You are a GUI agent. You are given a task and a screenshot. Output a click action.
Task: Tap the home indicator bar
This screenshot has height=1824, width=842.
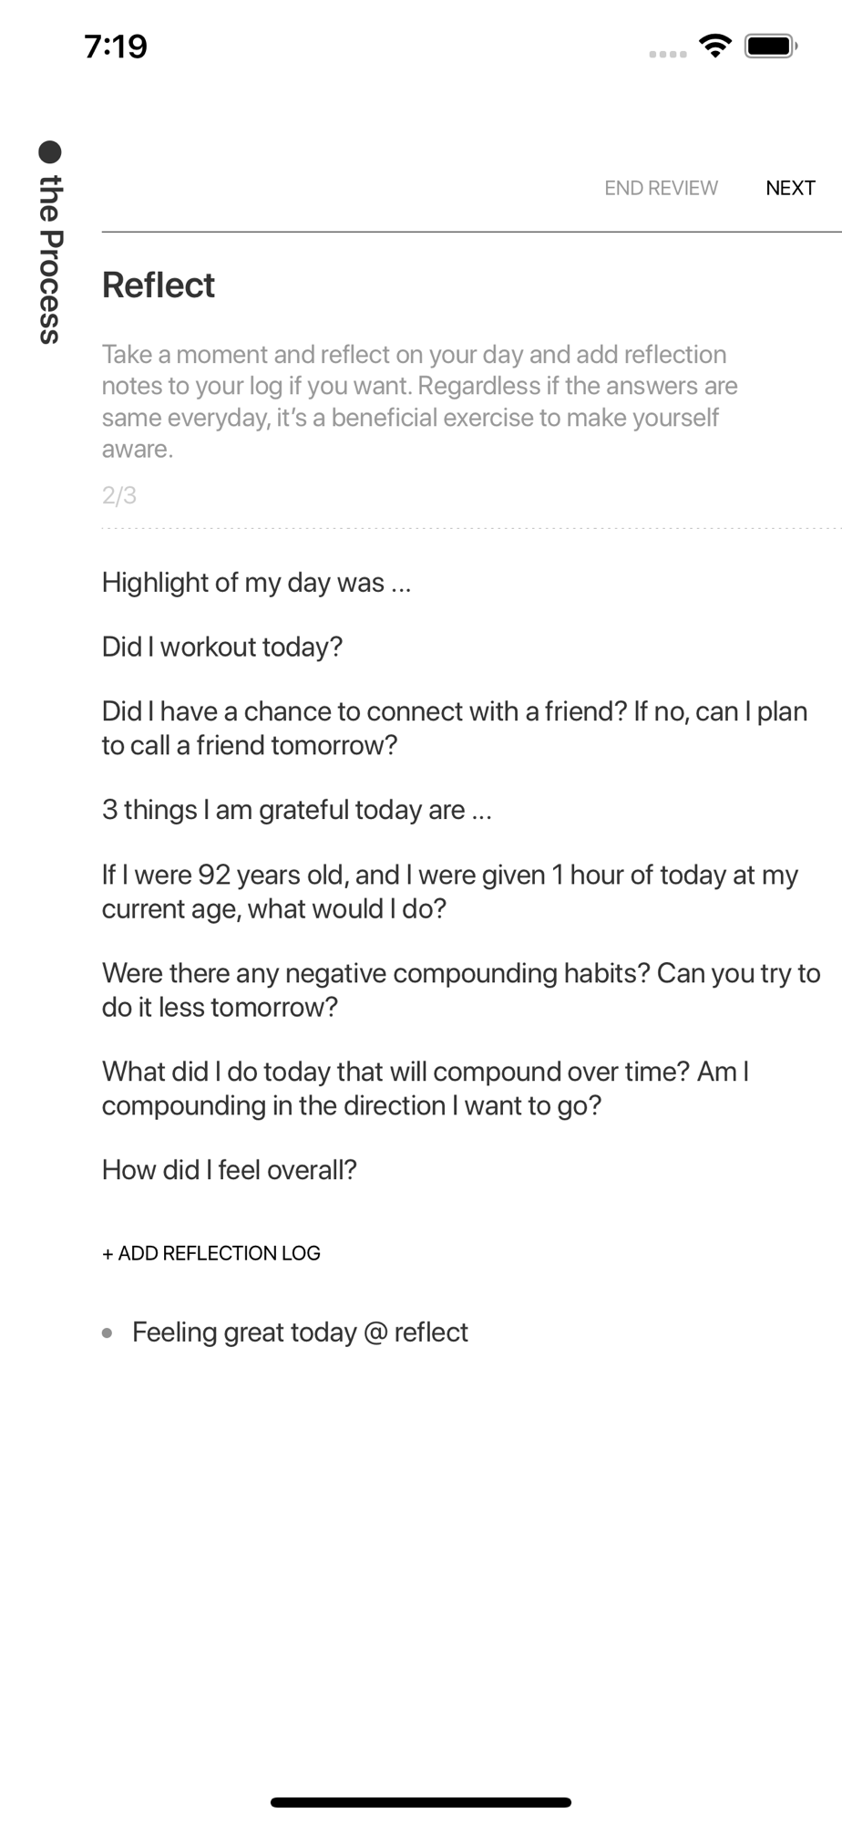(x=421, y=1802)
